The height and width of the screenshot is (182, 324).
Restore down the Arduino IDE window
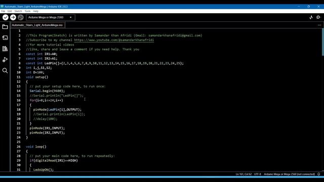point(308,7)
